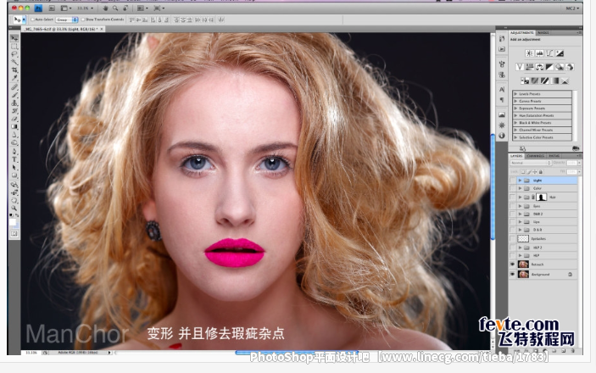The image size is (596, 373).
Task: Select the History Brush tool
Action: point(14,111)
